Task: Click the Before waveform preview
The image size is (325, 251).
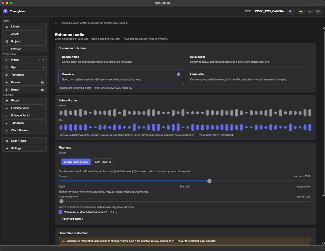Action: point(185,113)
